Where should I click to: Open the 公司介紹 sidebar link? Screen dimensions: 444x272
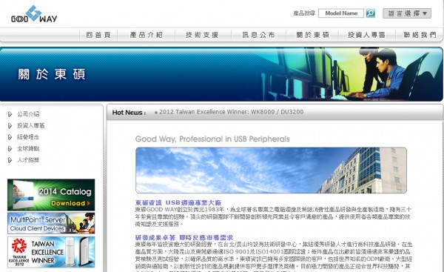click(x=28, y=114)
